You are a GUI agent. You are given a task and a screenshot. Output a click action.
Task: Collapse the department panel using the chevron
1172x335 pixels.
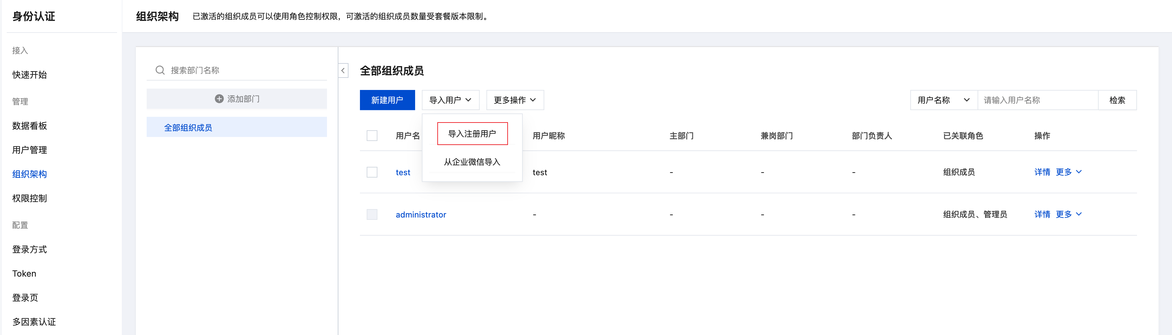coord(342,71)
